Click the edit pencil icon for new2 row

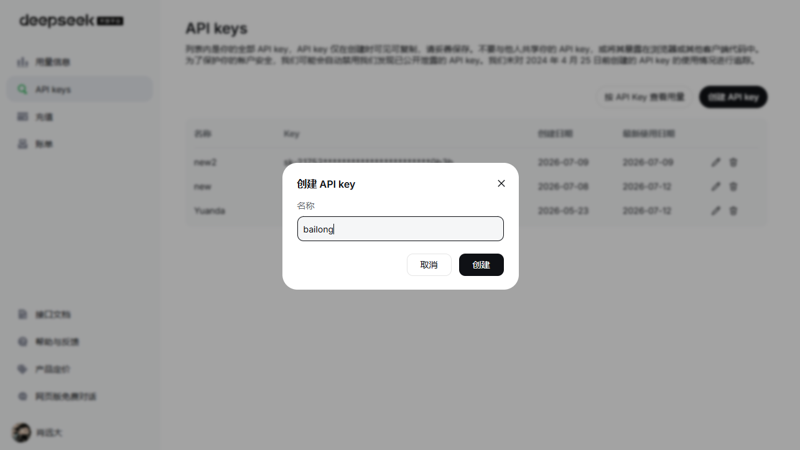point(715,162)
